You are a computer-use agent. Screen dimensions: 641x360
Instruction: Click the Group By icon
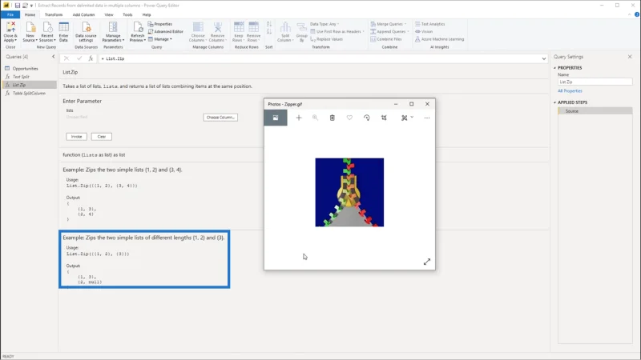click(302, 28)
